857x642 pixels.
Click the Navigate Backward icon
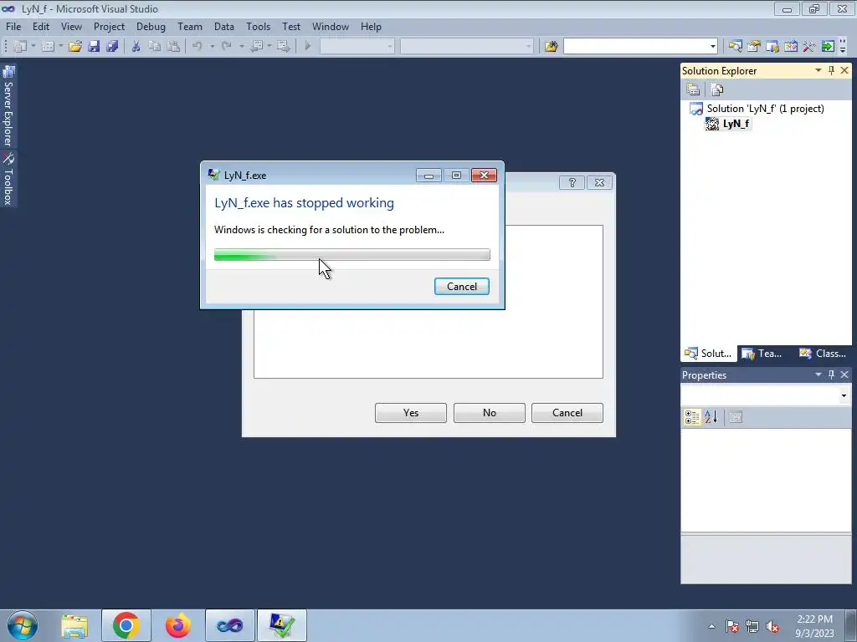coord(256,47)
